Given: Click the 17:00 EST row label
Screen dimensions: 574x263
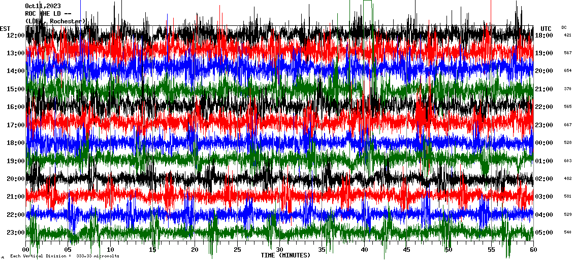Looking at the screenshot, I should point(16,125).
